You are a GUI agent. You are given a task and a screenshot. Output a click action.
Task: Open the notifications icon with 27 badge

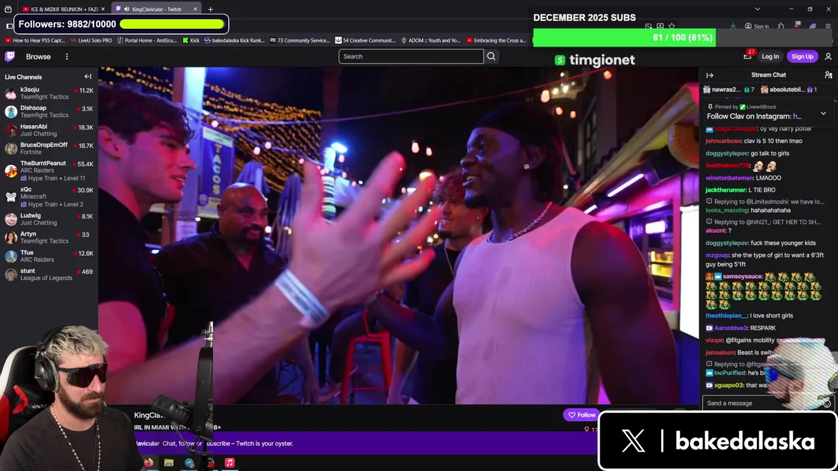pos(748,56)
